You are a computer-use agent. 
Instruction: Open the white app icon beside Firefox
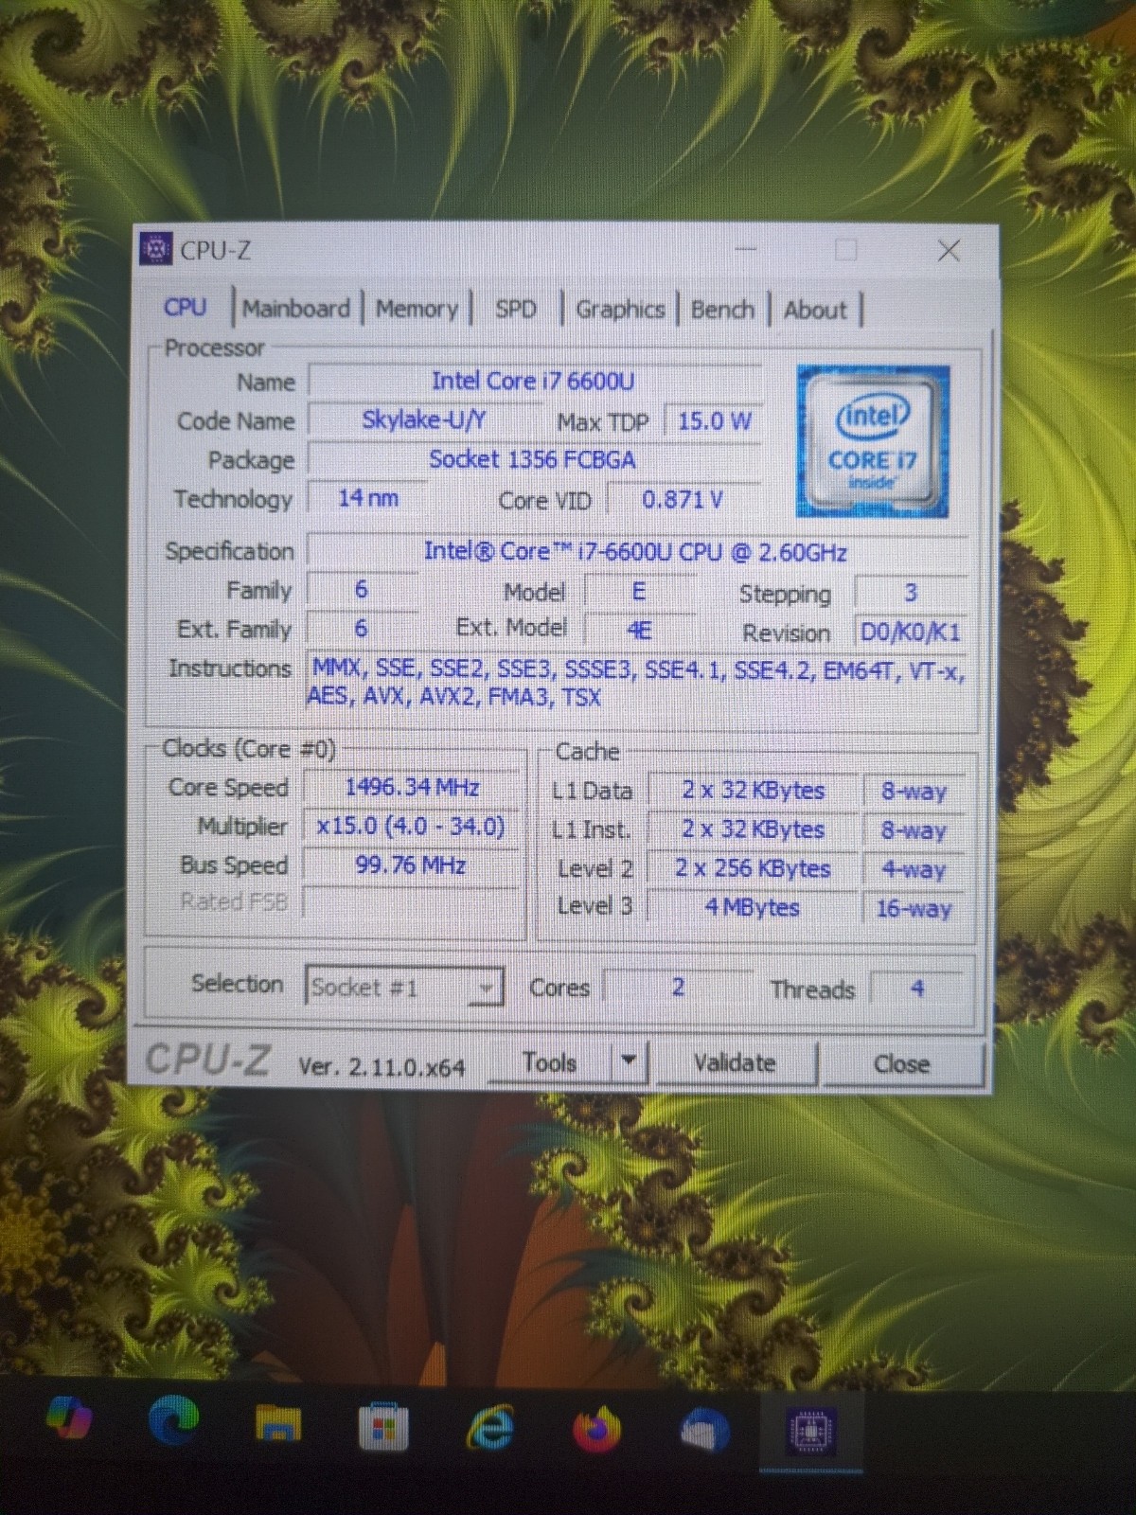click(x=705, y=1430)
